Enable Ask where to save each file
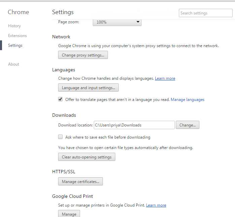Screen dimensions: 235x217 click(x=61, y=137)
